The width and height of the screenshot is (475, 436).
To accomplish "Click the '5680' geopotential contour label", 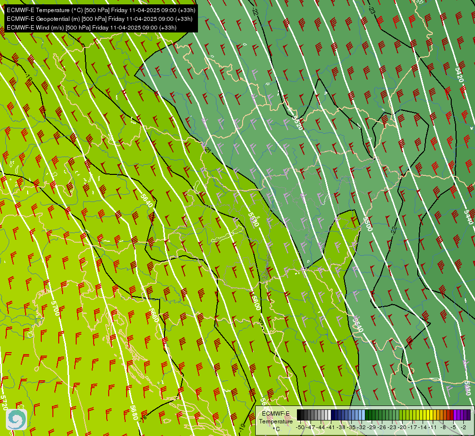I will [134, 412].
